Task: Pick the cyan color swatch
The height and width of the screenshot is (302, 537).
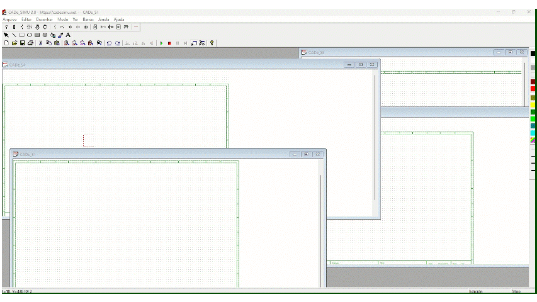Action: click(533, 133)
